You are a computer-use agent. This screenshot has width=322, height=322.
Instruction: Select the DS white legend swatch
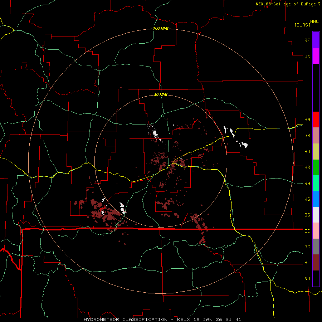316,215
